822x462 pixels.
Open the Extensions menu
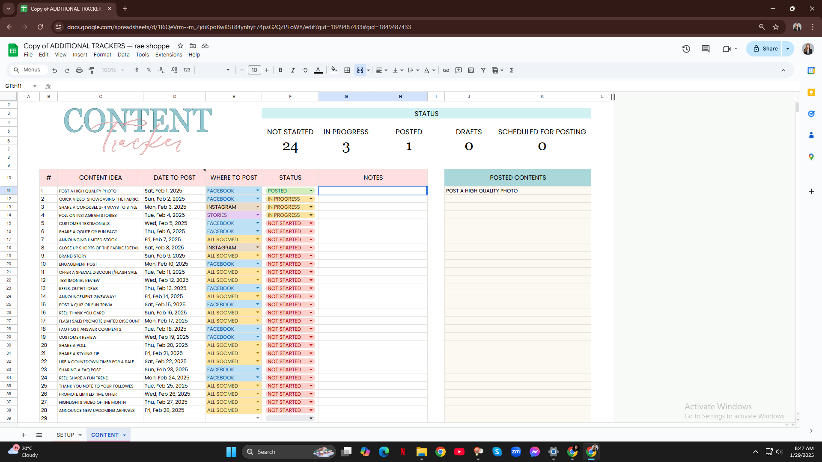point(168,55)
